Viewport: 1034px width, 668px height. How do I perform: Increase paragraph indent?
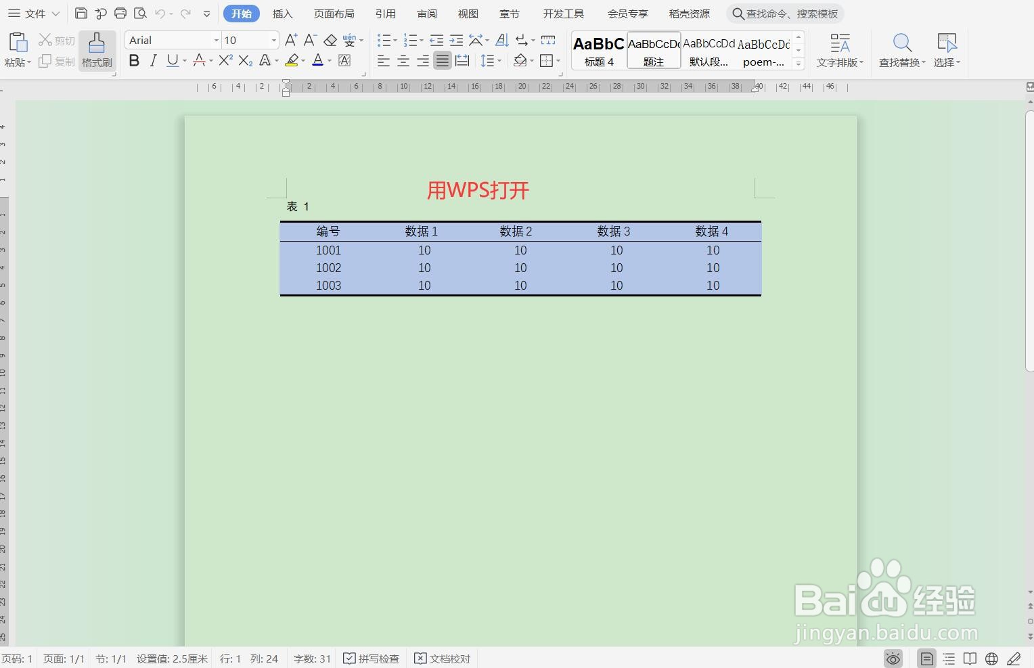pos(456,41)
